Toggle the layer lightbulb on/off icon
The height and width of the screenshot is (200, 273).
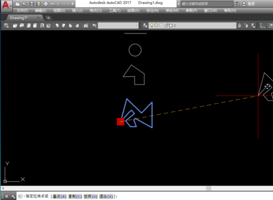(x=152, y=26)
